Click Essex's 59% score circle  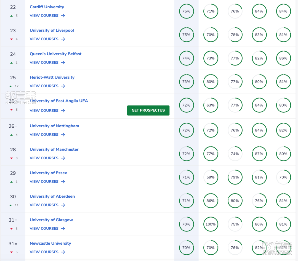click(x=211, y=177)
